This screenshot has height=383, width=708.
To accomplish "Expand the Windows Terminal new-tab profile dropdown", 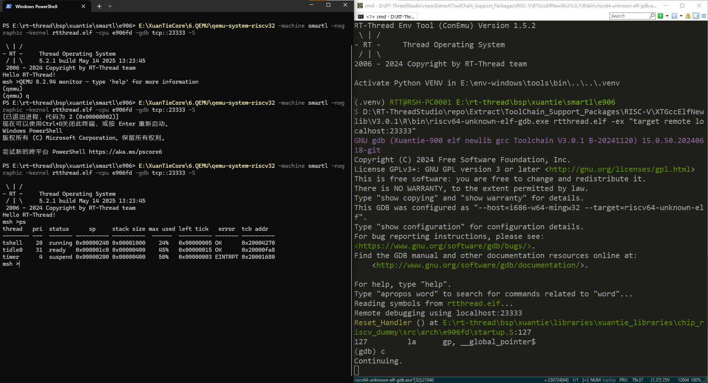I will (x=110, y=6).
